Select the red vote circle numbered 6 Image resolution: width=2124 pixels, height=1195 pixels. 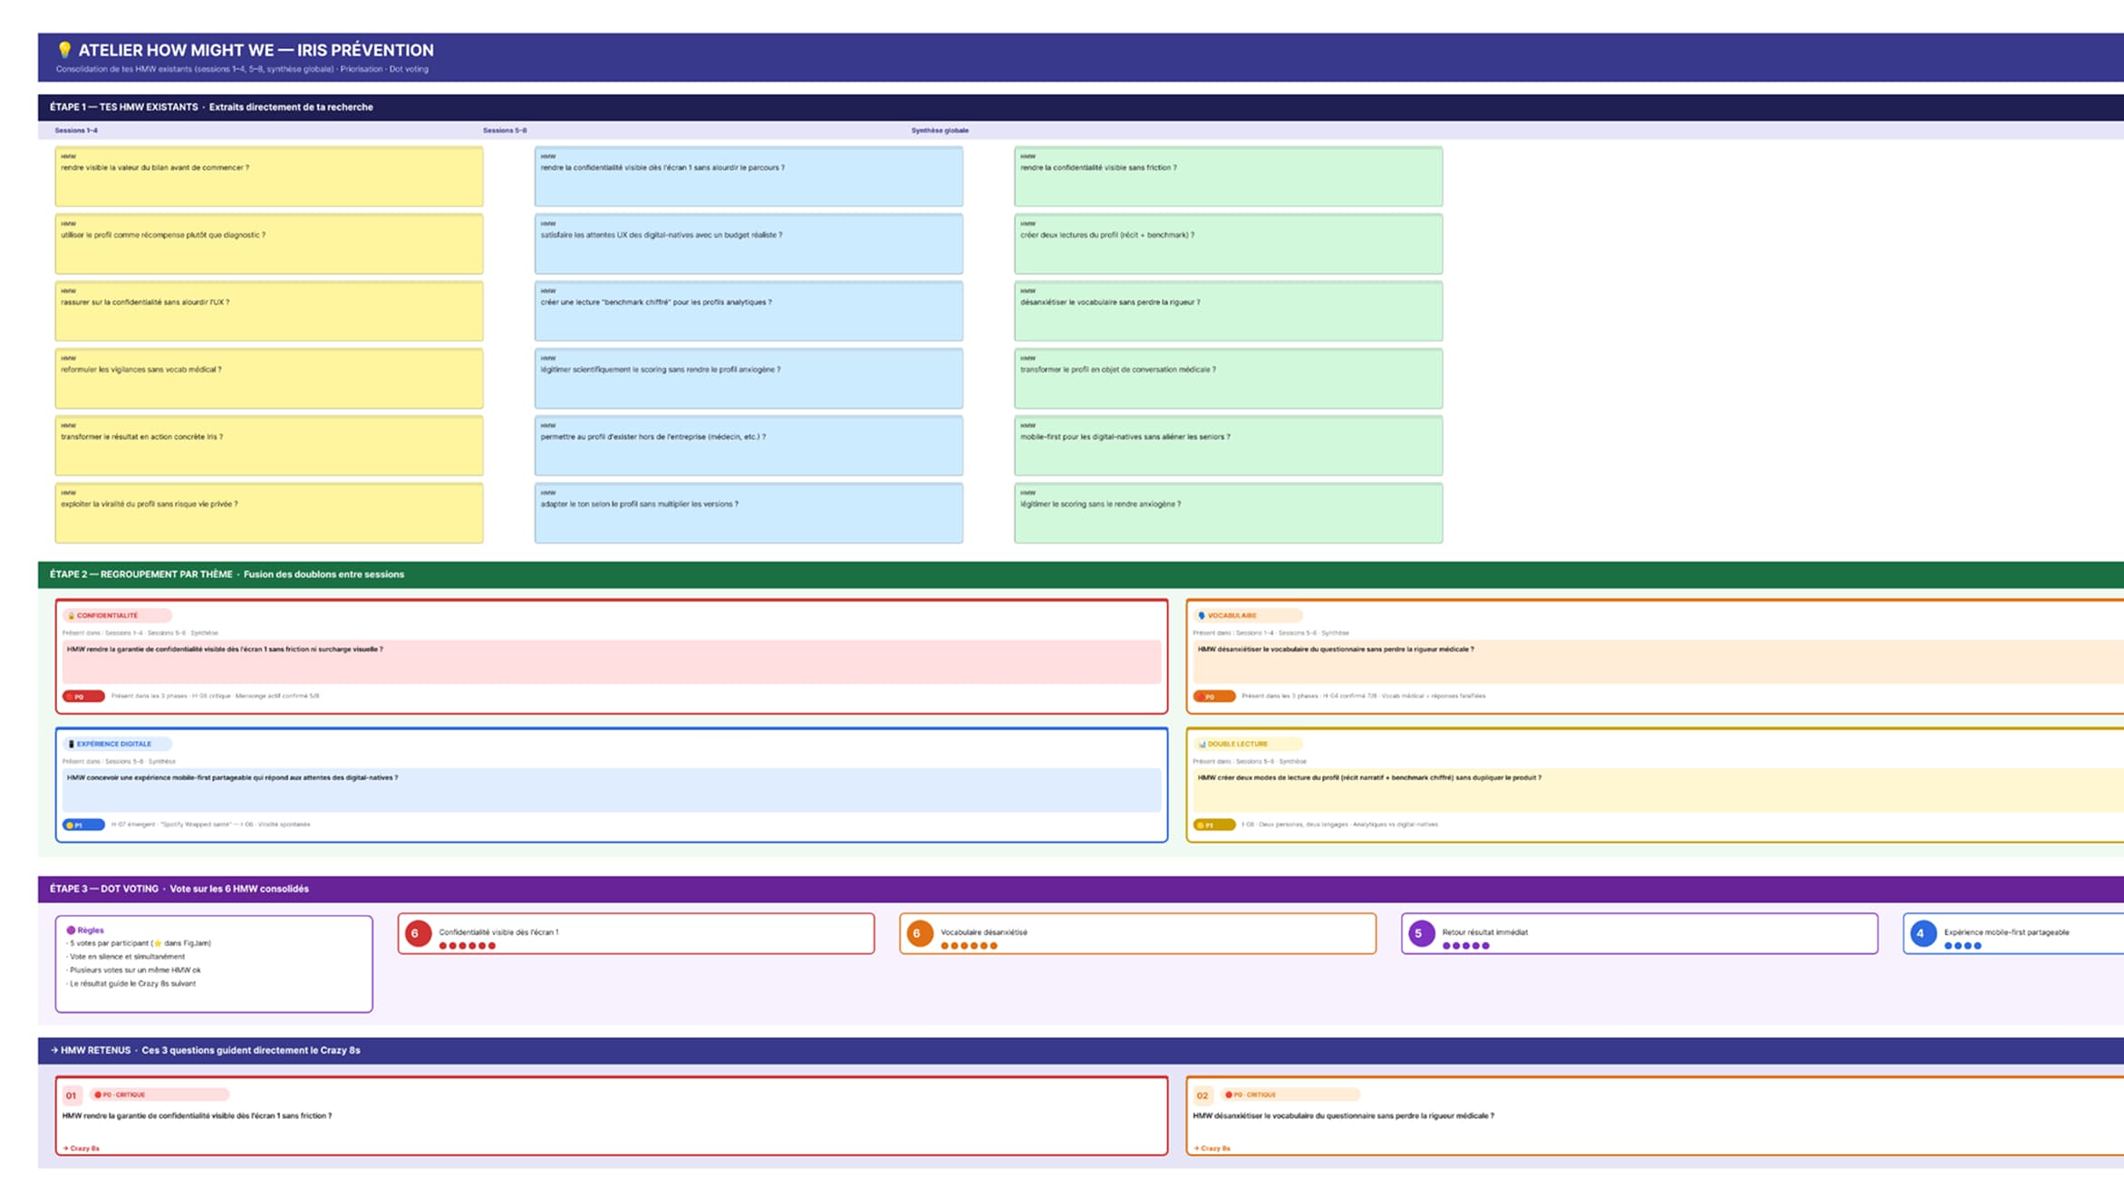tap(418, 933)
